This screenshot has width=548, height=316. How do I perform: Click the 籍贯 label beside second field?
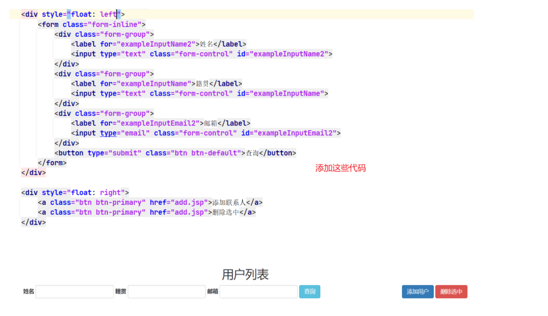tap(121, 292)
